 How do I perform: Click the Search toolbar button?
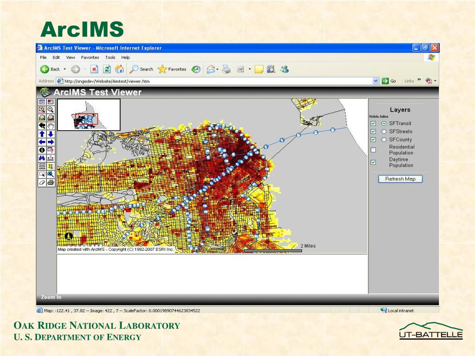(x=141, y=70)
